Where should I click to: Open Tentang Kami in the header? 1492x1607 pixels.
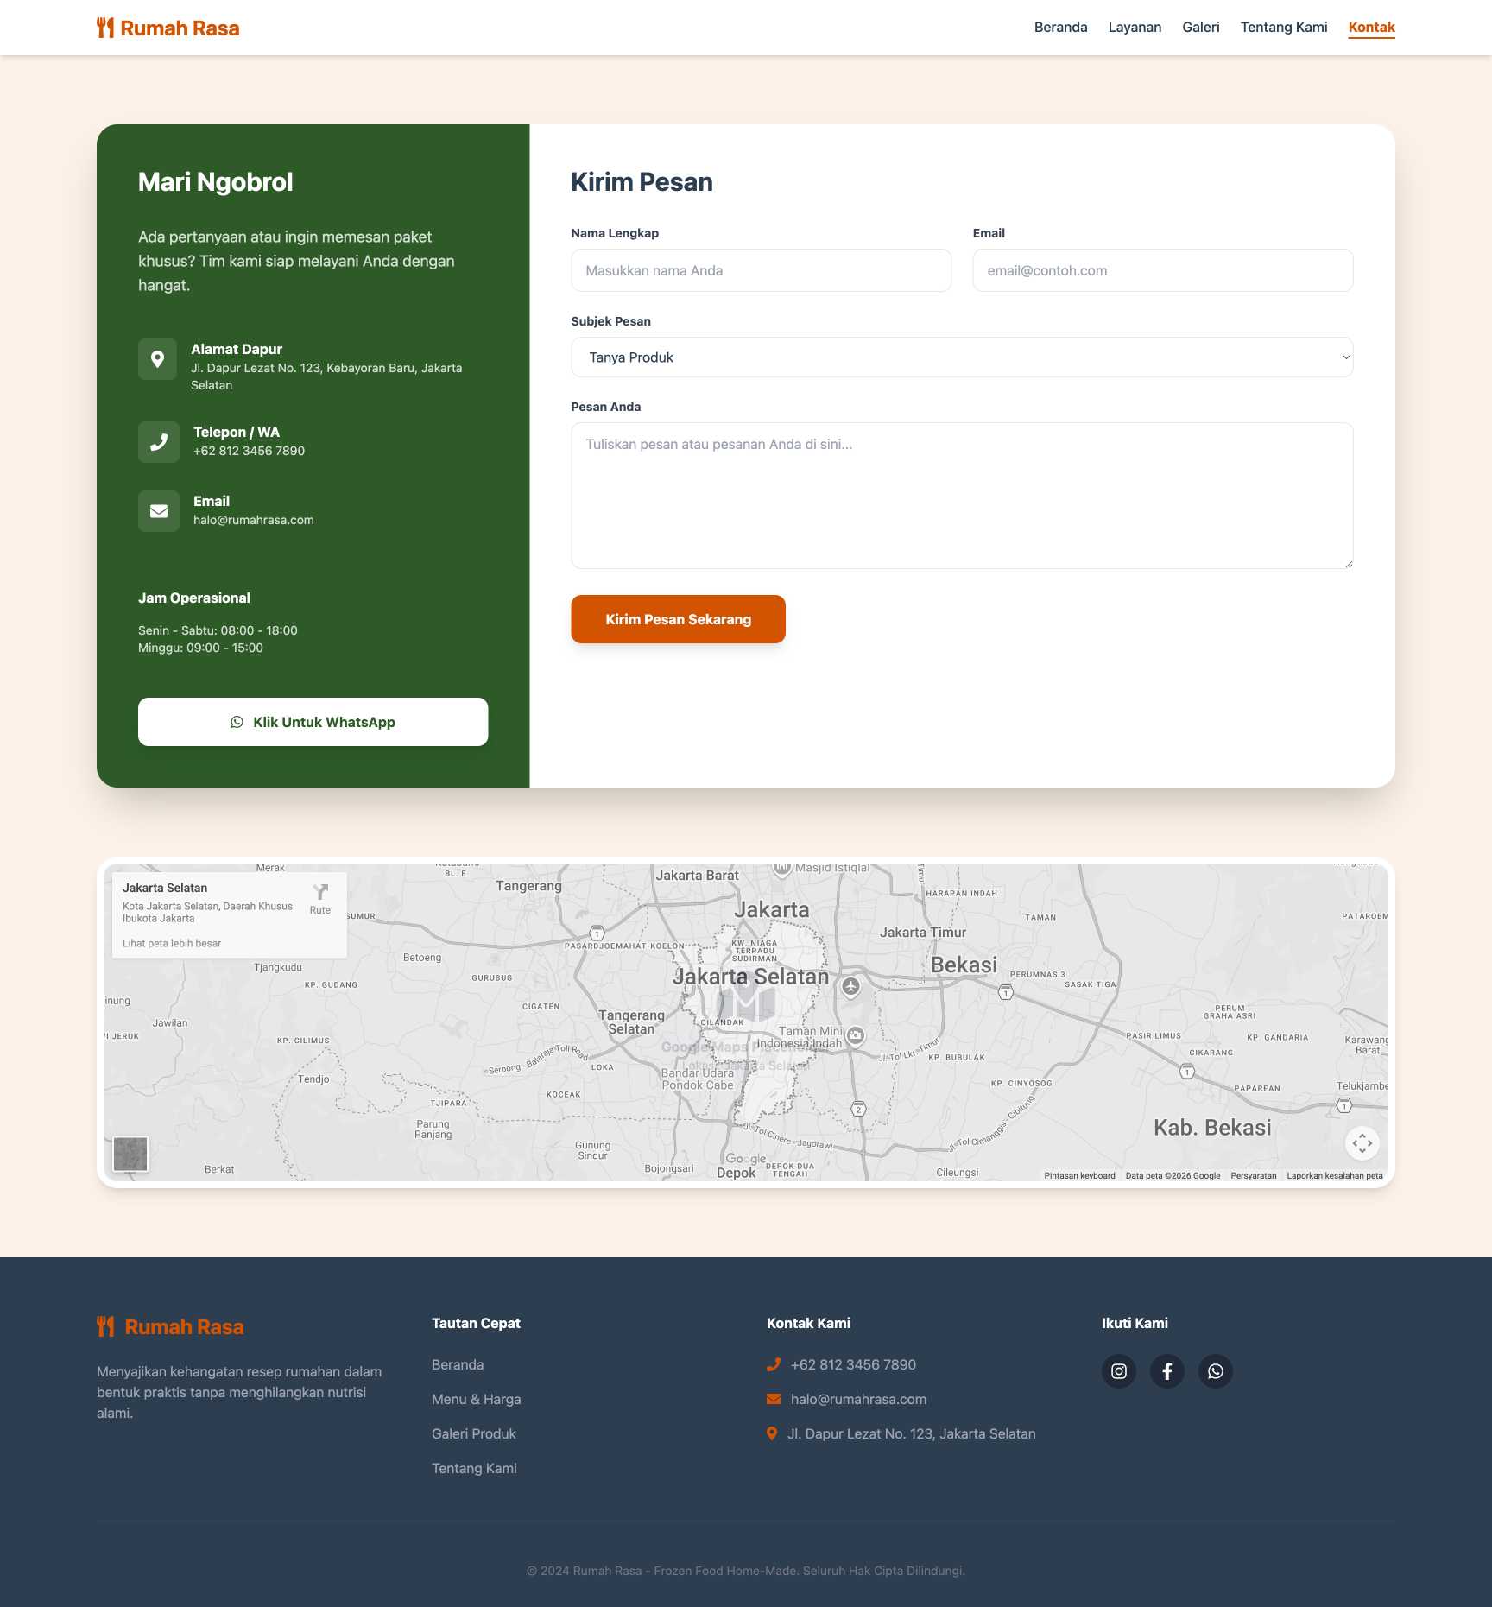point(1283,28)
